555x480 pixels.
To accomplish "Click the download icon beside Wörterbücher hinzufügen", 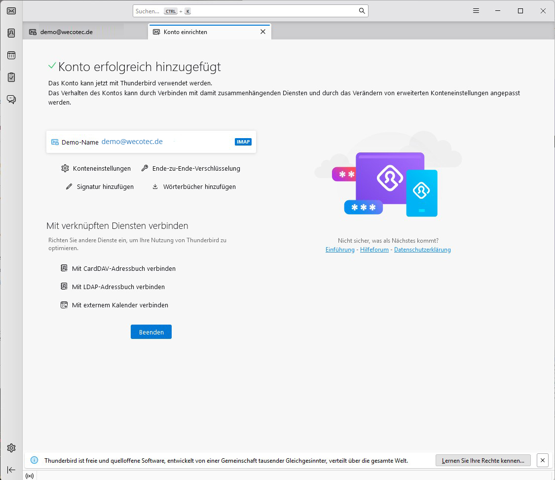I will pyautogui.click(x=155, y=186).
